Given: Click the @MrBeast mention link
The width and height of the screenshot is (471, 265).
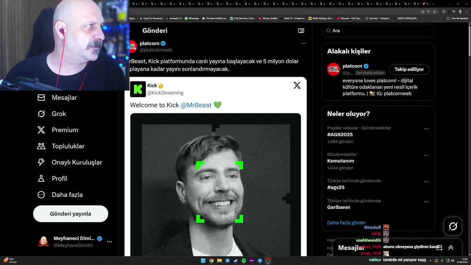Looking at the screenshot, I should coord(196,105).
